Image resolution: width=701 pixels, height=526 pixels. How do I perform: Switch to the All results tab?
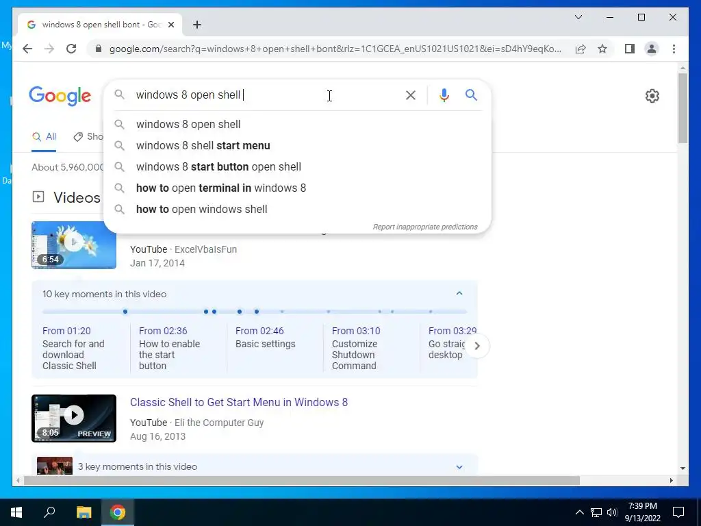pyautogui.click(x=44, y=137)
